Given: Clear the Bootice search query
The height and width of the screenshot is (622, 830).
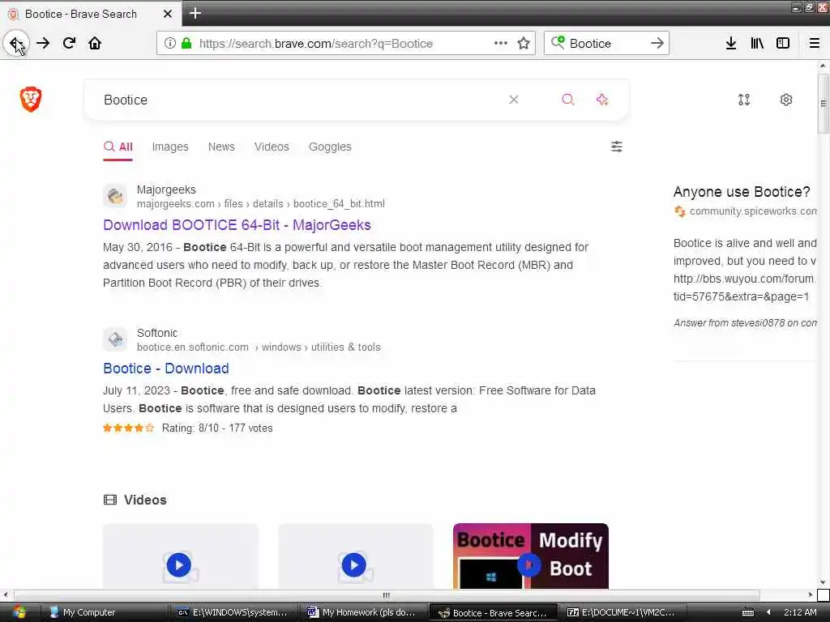Looking at the screenshot, I should point(513,100).
